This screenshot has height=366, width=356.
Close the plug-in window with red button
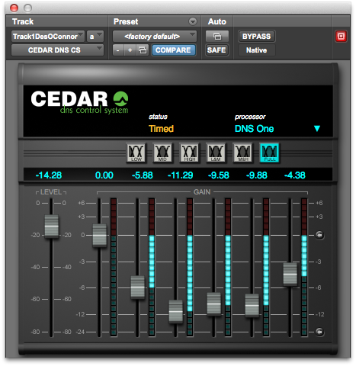point(14,8)
